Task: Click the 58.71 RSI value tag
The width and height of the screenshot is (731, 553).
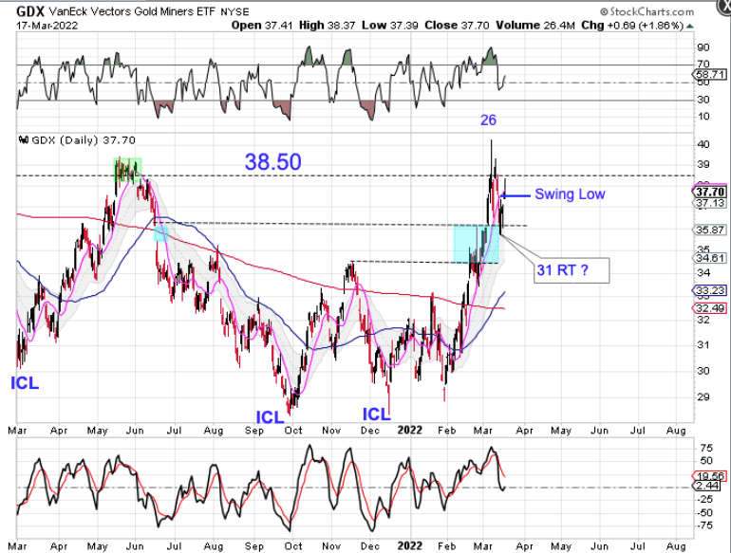Action: pyautogui.click(x=710, y=73)
